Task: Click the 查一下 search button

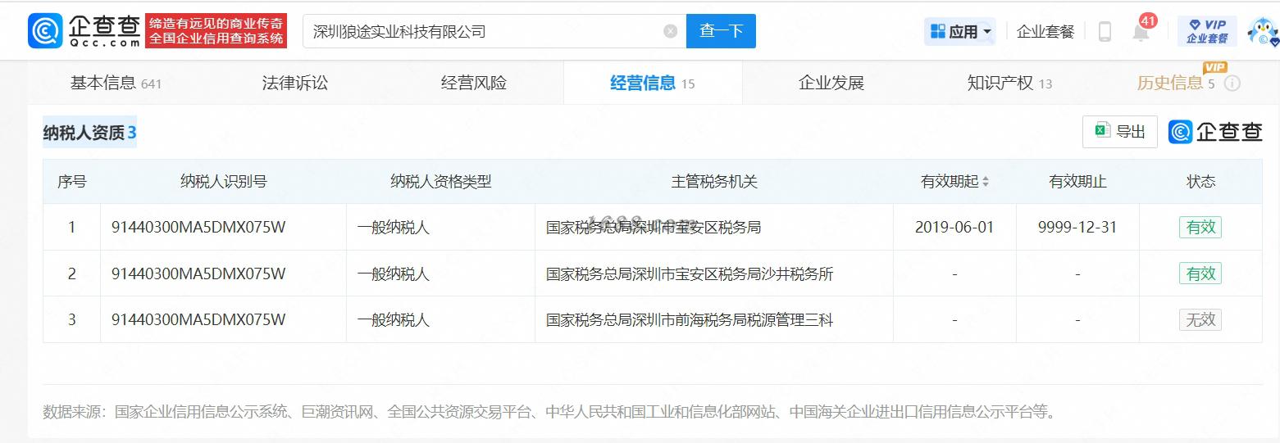Action: (721, 31)
